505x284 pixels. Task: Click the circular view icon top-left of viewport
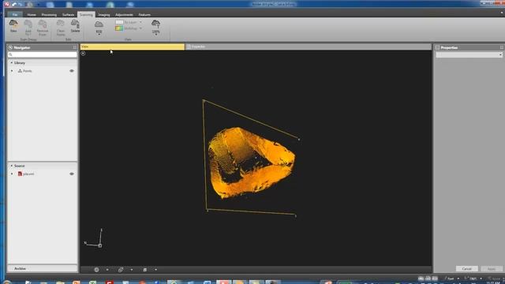pos(83,54)
